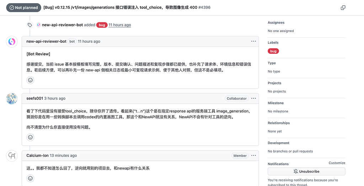Open new-api-reviewer-bot profile in label event
364x186 pixels.
coord(62,25)
